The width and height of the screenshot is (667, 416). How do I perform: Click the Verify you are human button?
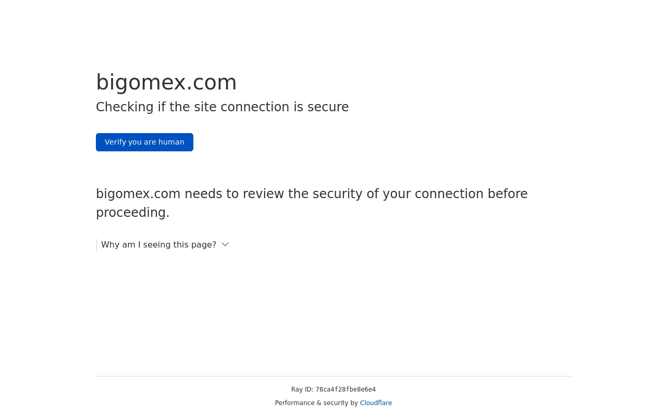coord(144,142)
